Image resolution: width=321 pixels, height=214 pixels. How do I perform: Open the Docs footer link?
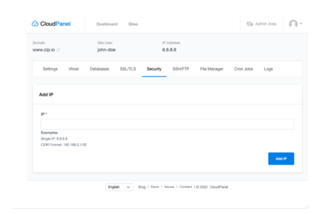(x=155, y=187)
